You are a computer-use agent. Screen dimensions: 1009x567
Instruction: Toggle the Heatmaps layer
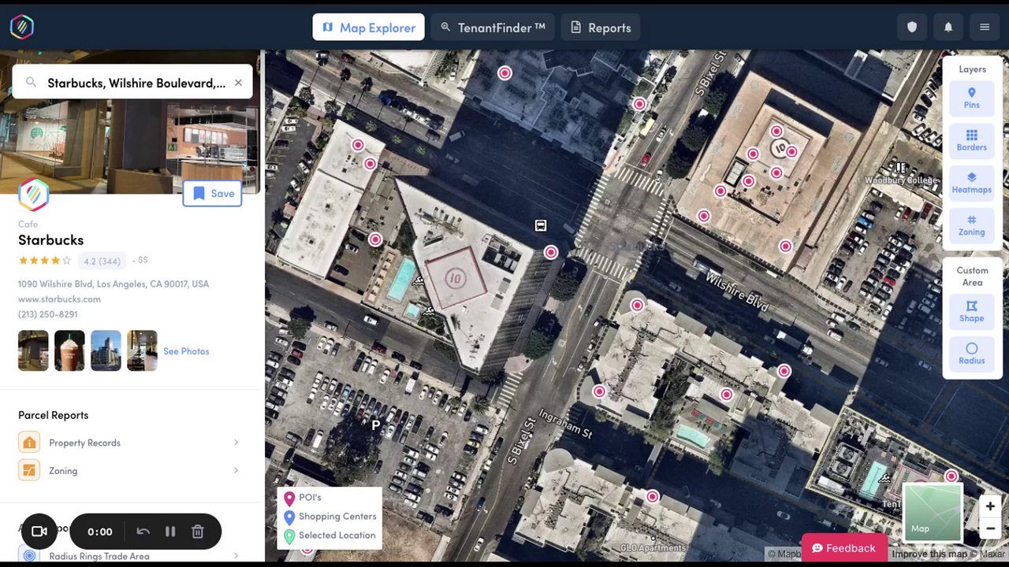coord(971,183)
